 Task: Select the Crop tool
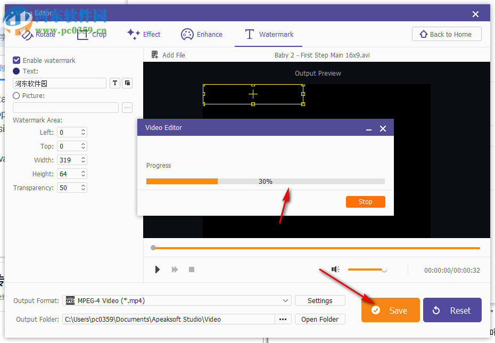[x=90, y=34]
